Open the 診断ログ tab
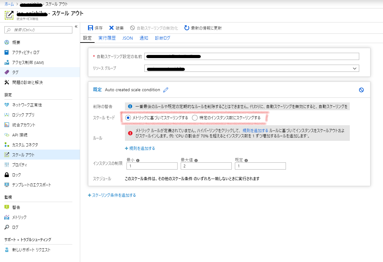383x262 pixels. pos(163,38)
